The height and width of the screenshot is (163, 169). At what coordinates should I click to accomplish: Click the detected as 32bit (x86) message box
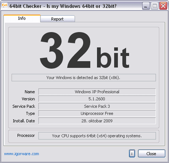coord(84,78)
